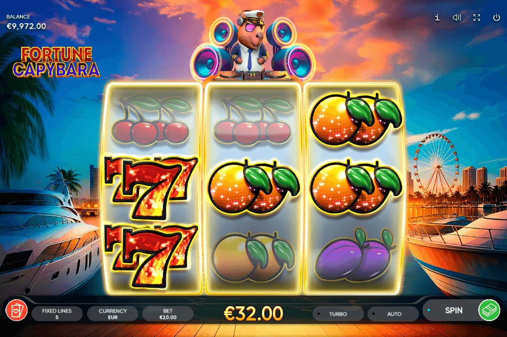Click the green cash spin icon
The height and width of the screenshot is (337, 507).
(x=489, y=310)
